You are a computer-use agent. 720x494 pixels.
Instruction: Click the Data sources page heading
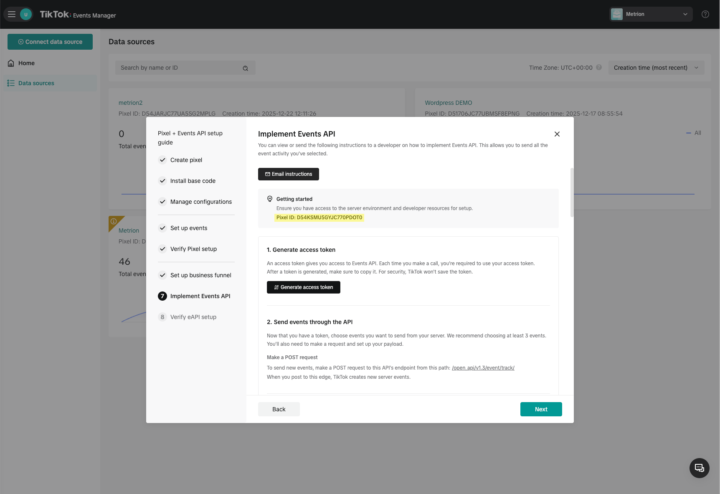pos(132,42)
